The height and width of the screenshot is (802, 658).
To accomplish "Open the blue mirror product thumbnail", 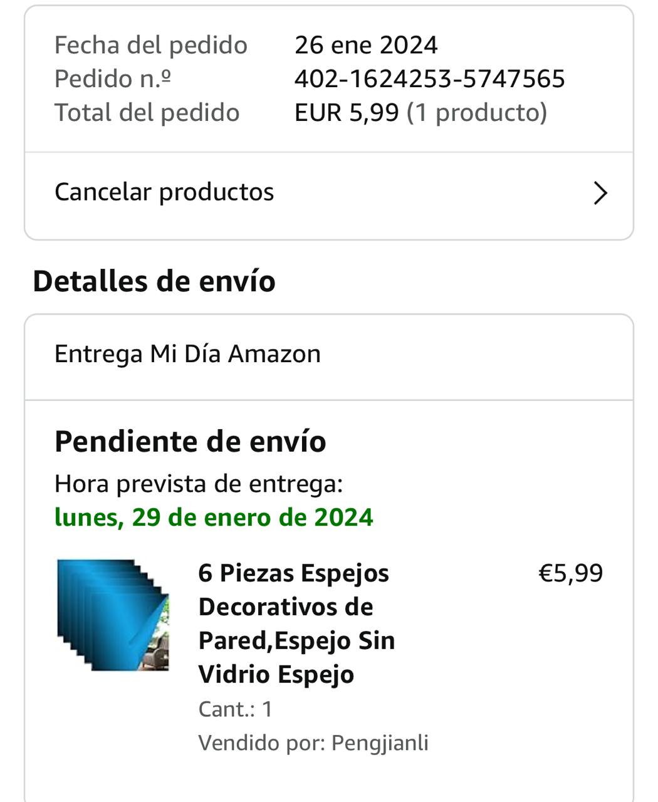I will coord(113,615).
